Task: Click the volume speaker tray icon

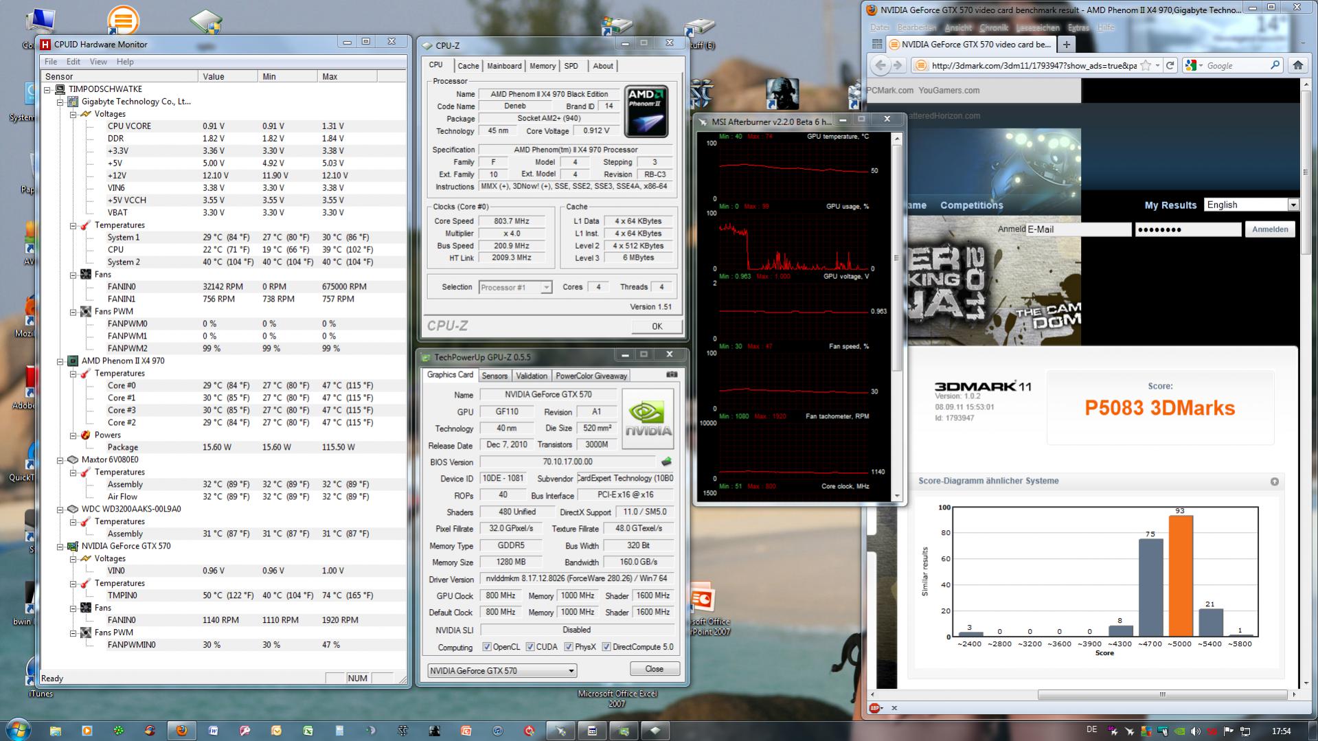Action: 1196,731
